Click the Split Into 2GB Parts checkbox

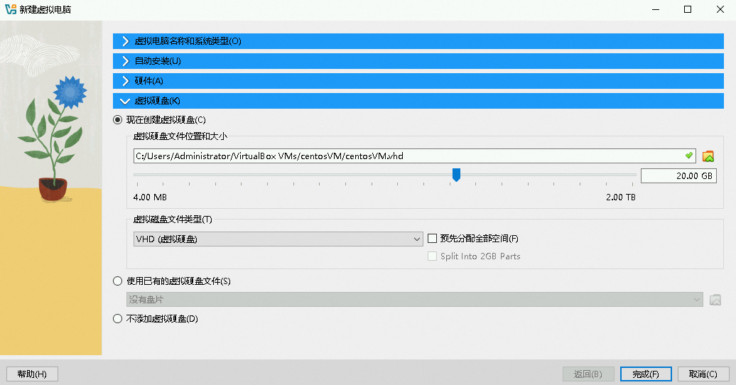click(x=432, y=256)
